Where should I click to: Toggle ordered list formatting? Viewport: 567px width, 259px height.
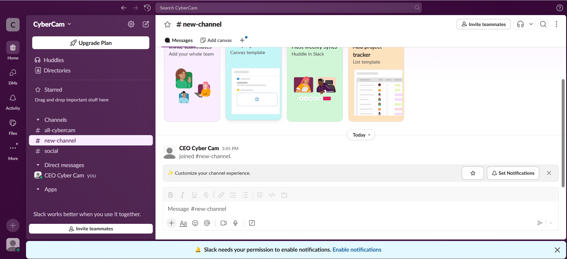point(233,195)
